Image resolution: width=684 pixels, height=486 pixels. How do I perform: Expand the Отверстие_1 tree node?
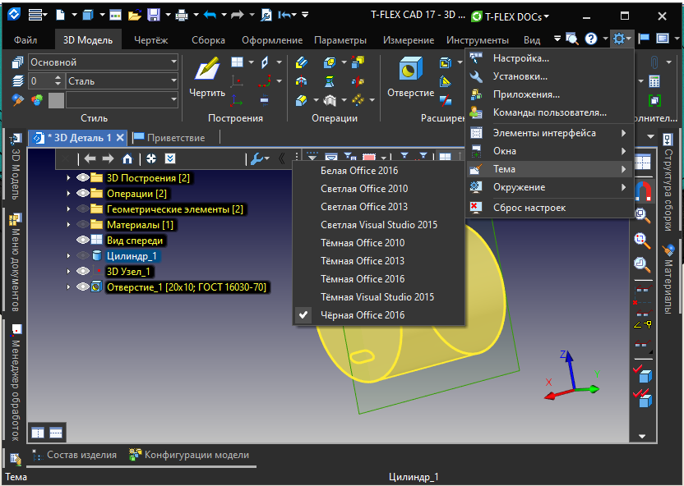click(68, 287)
